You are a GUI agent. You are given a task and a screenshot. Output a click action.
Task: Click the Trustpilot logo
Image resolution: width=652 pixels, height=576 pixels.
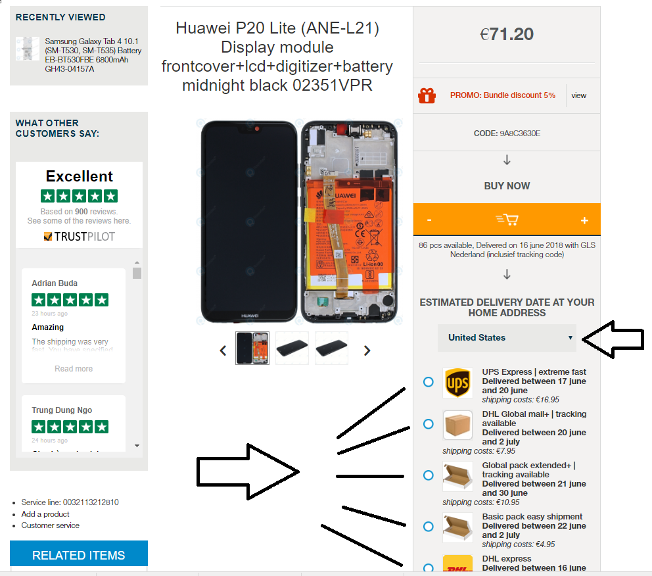tap(79, 237)
